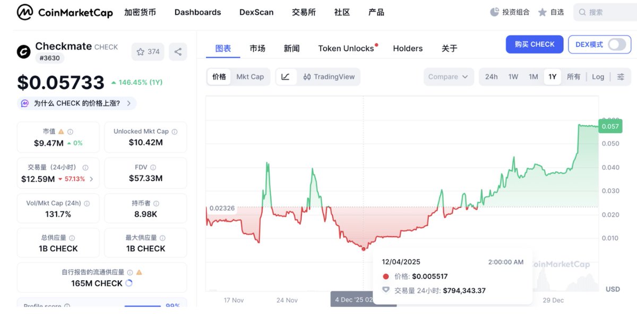The image size is (637, 314).
Task: Click the CoinMarketCap logo
Action: (65, 12)
